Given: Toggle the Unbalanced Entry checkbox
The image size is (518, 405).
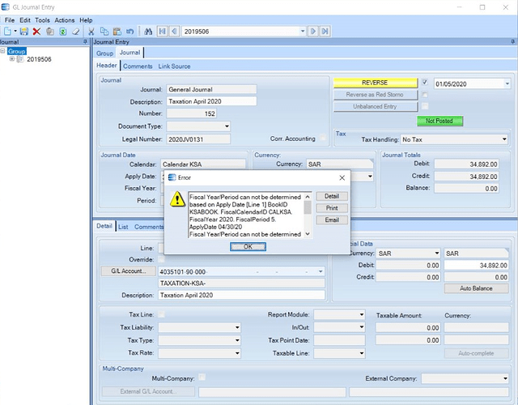Looking at the screenshot, I should click(425, 106).
